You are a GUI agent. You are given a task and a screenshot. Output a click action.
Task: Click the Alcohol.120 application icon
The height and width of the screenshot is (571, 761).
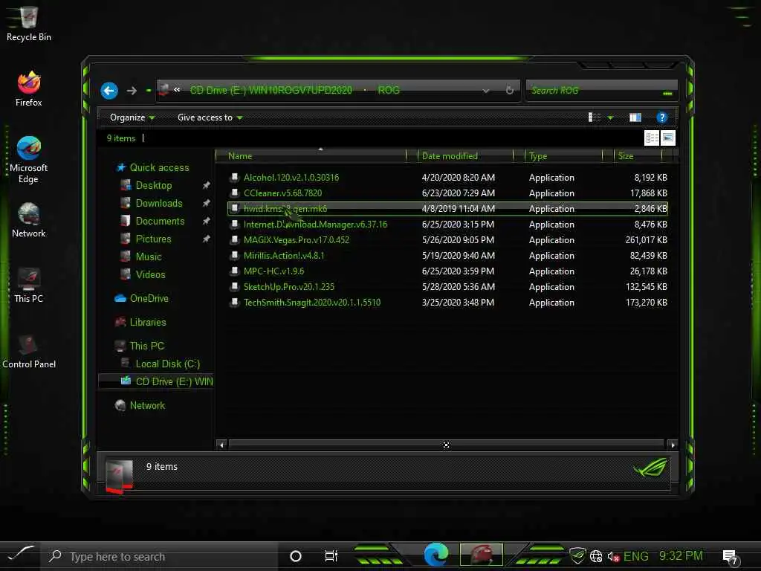234,178
